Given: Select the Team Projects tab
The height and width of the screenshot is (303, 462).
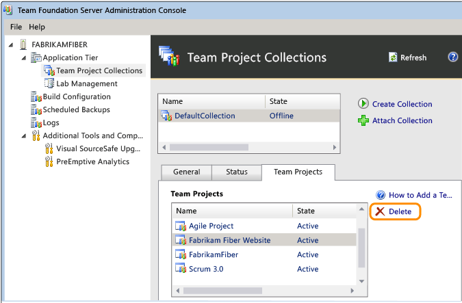Looking at the screenshot, I should pos(298,172).
